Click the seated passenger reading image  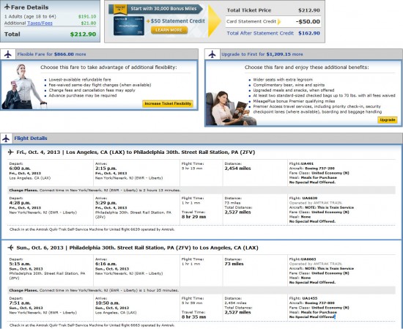230,108
